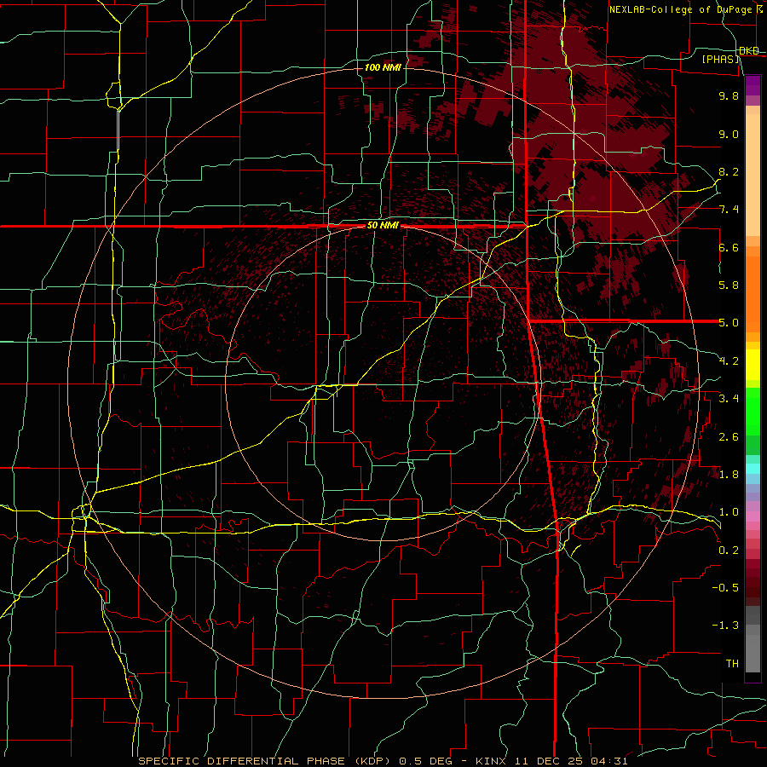Screen dimensions: 767x767
Task: Click the 5.8 value on the color scale
Action: [x=729, y=285]
